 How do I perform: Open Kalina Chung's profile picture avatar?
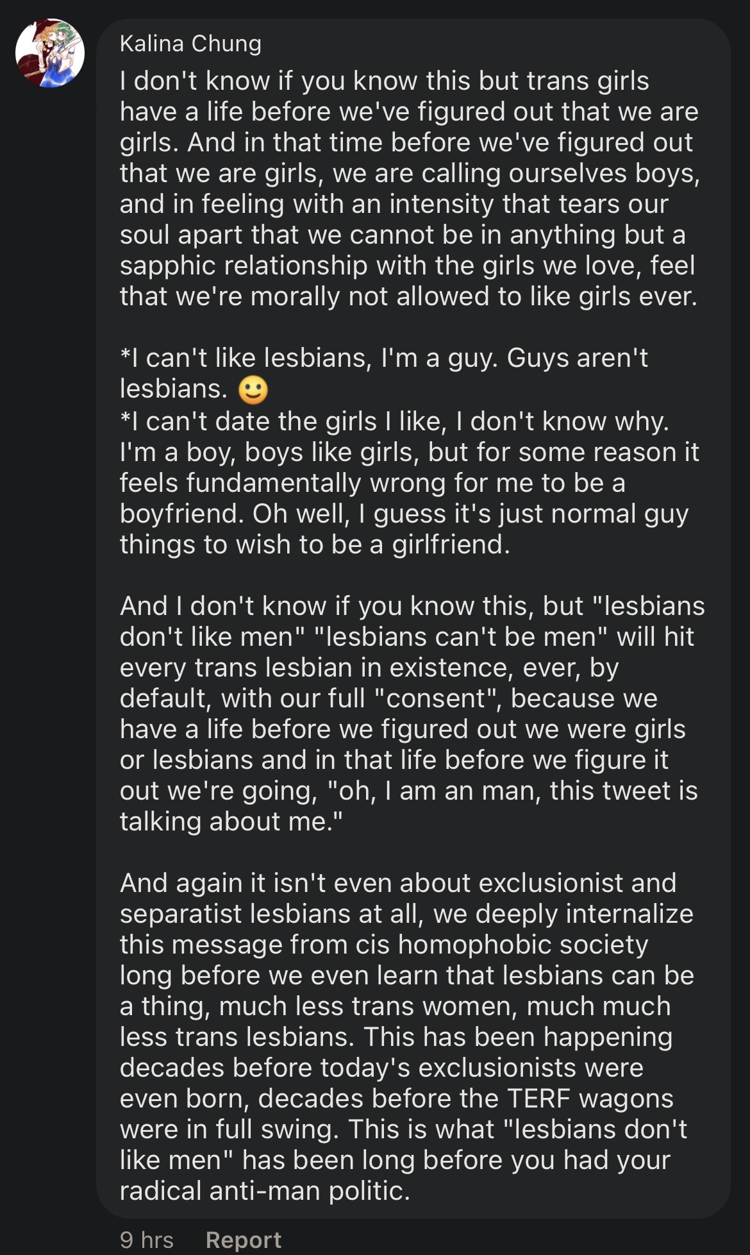(50, 53)
